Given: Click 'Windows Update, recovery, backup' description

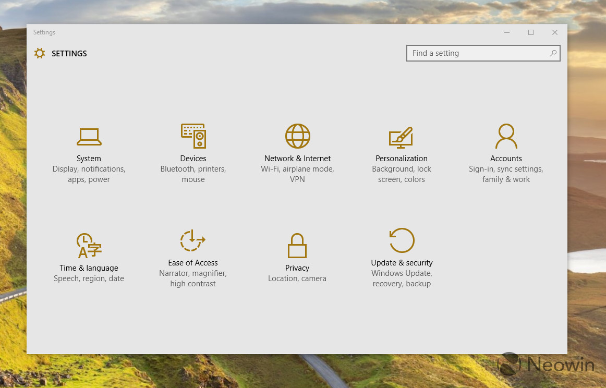Looking at the screenshot, I should tap(402, 278).
